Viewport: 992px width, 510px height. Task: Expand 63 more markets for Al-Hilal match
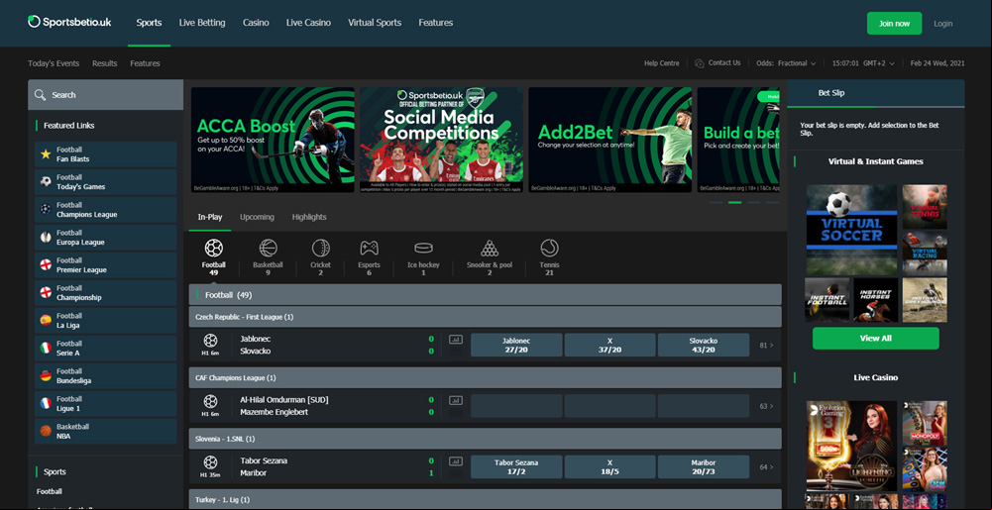tap(766, 406)
